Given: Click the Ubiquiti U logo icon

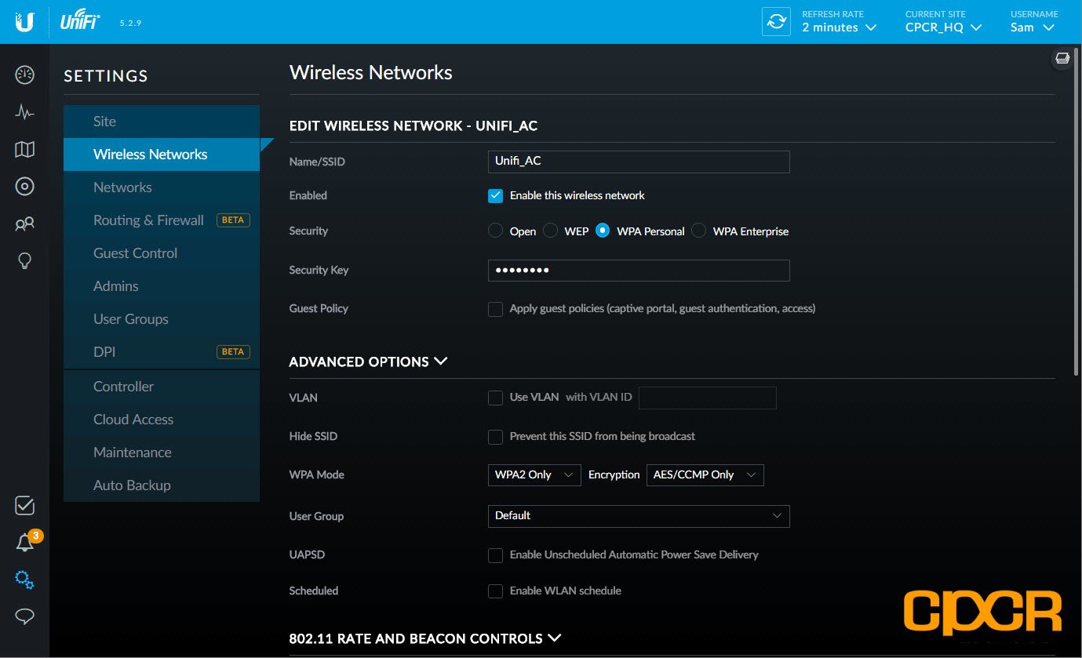Looking at the screenshot, I should 24,22.
